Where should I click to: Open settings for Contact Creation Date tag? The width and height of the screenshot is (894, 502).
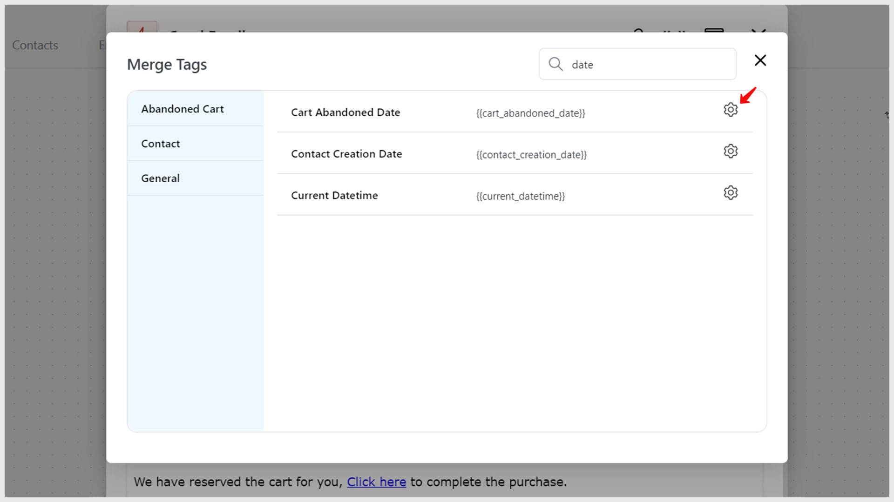[730, 151]
